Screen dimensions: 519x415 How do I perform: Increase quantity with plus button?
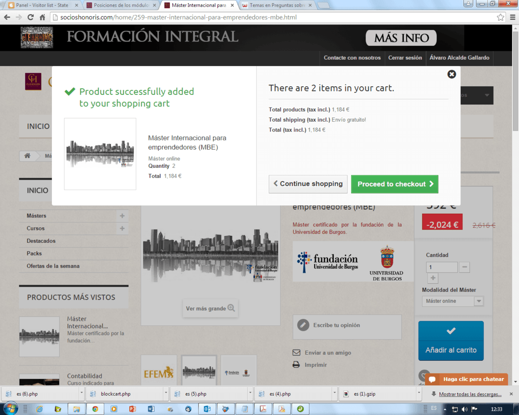point(433,278)
